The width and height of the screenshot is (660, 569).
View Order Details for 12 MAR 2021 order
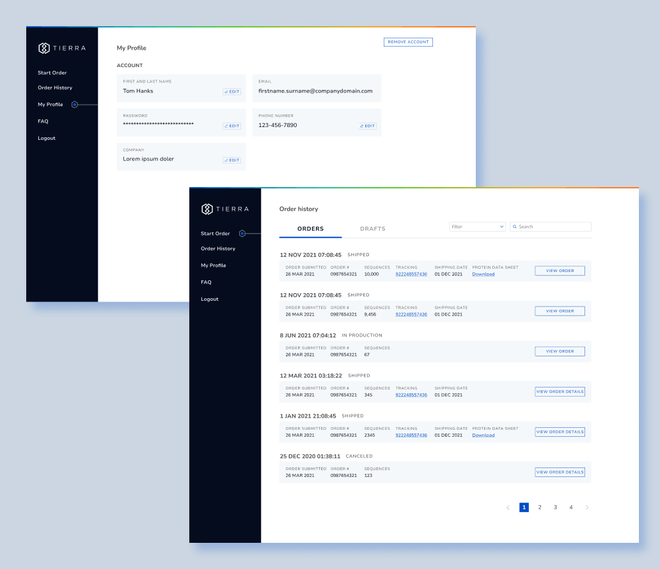point(560,391)
